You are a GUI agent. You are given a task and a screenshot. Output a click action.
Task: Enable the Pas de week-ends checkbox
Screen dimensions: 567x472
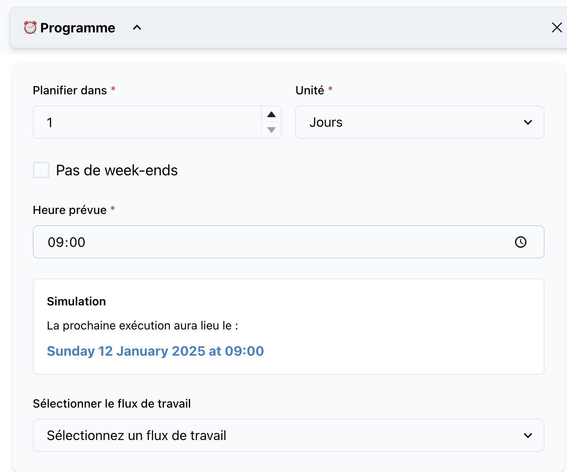(x=41, y=170)
